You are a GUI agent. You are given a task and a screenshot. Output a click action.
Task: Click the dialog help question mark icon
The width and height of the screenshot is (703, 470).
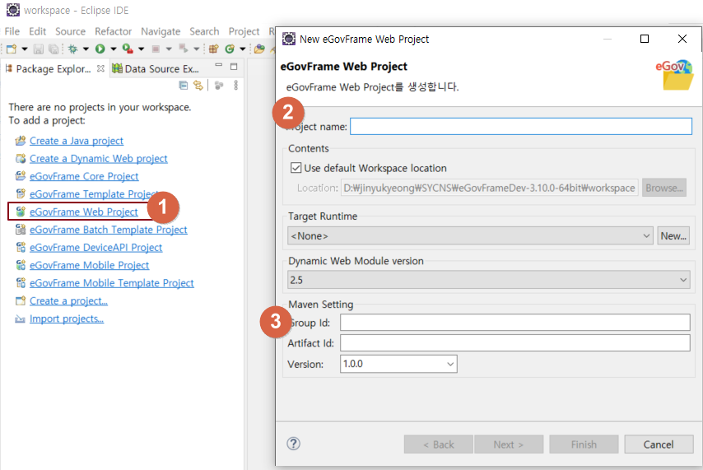coord(293,444)
